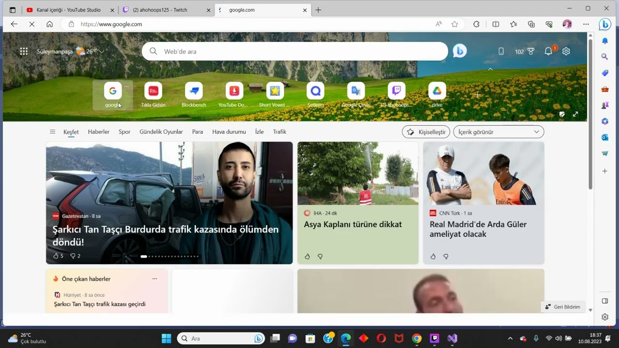
Task: Add this page to favorites star
Action: (455, 24)
